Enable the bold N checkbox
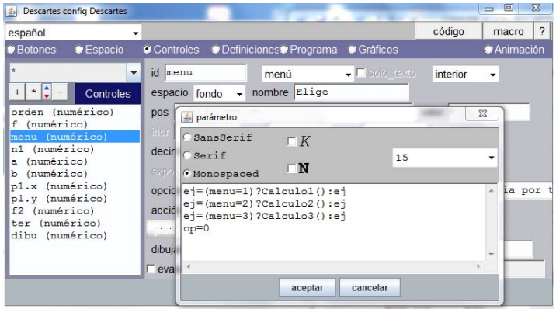Viewport: 556px width, 309px height. coord(291,168)
